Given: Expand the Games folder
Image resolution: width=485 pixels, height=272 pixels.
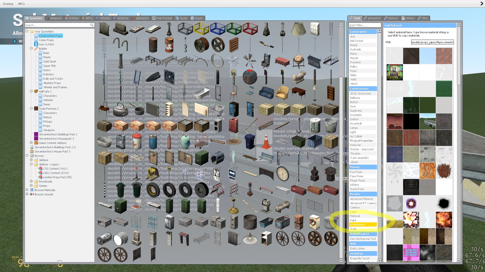Looking at the screenshot, I should (x=31, y=186).
